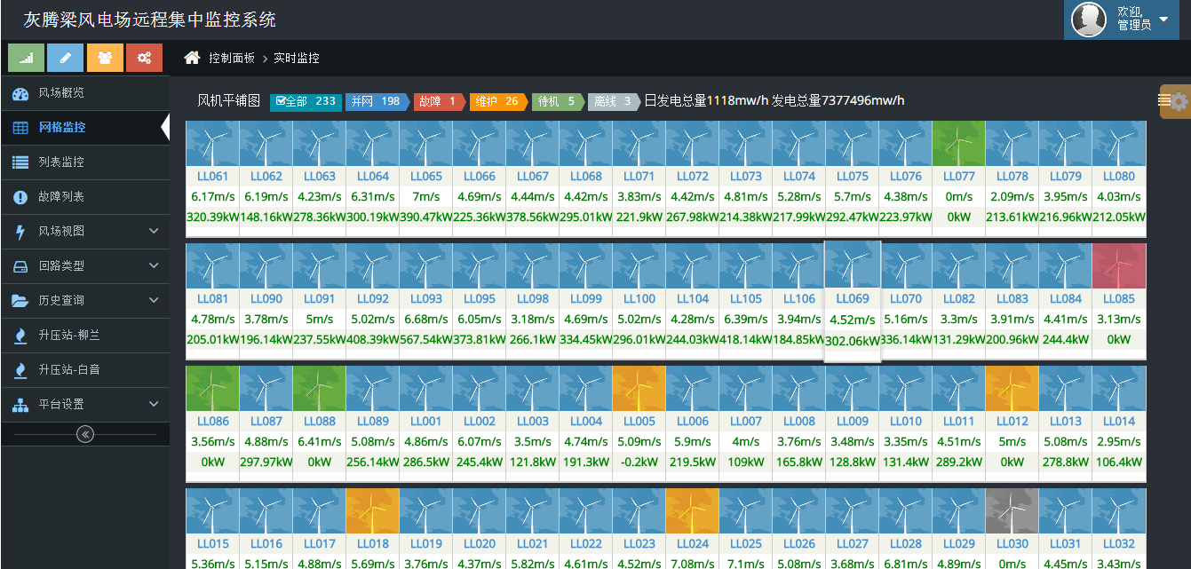Click turbine name link LL100

tap(639, 299)
